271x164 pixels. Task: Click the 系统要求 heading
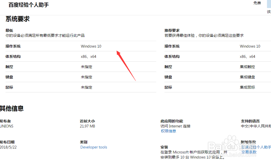pos(17,19)
